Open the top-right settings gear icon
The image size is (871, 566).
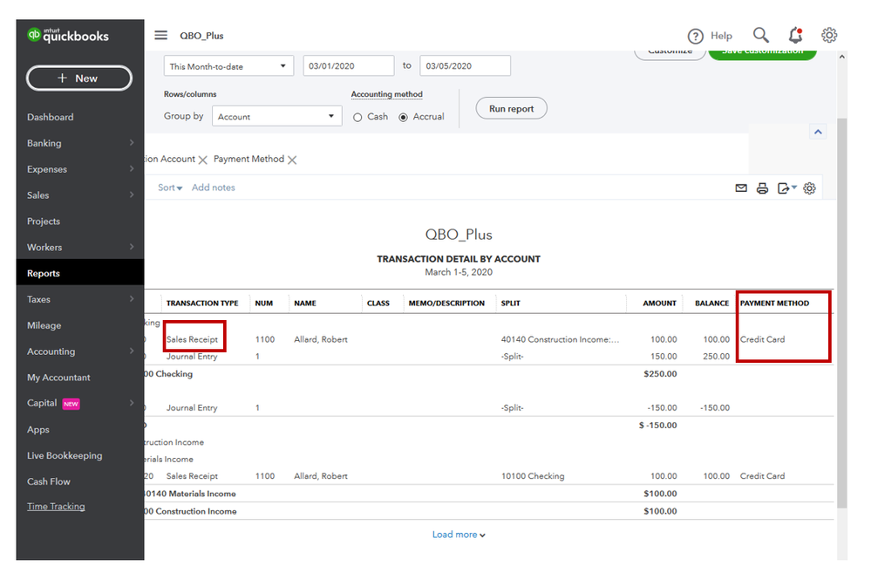tap(829, 35)
